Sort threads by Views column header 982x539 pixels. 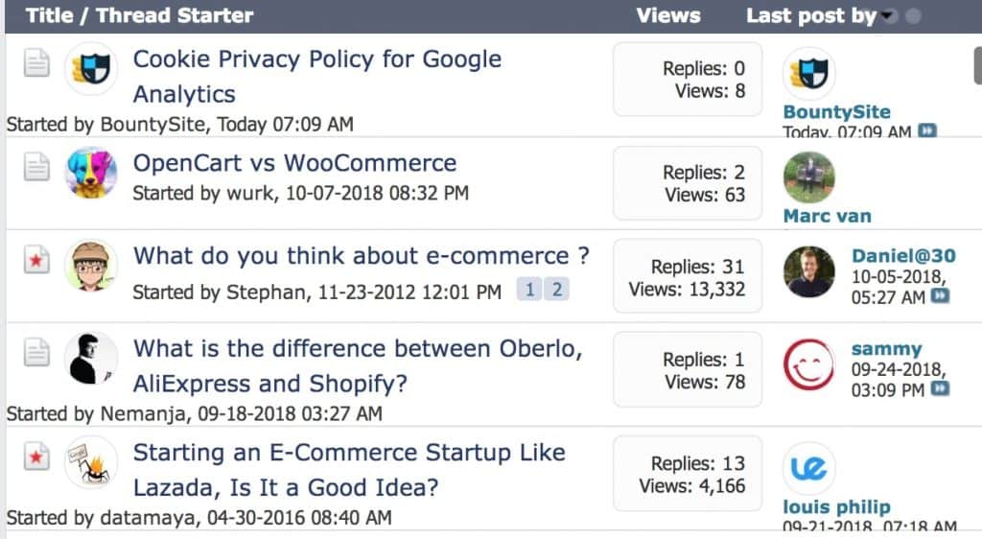click(x=667, y=15)
